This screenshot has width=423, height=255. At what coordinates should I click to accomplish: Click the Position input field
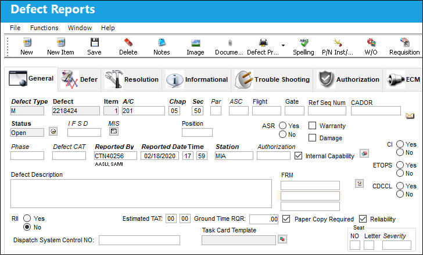197,132
